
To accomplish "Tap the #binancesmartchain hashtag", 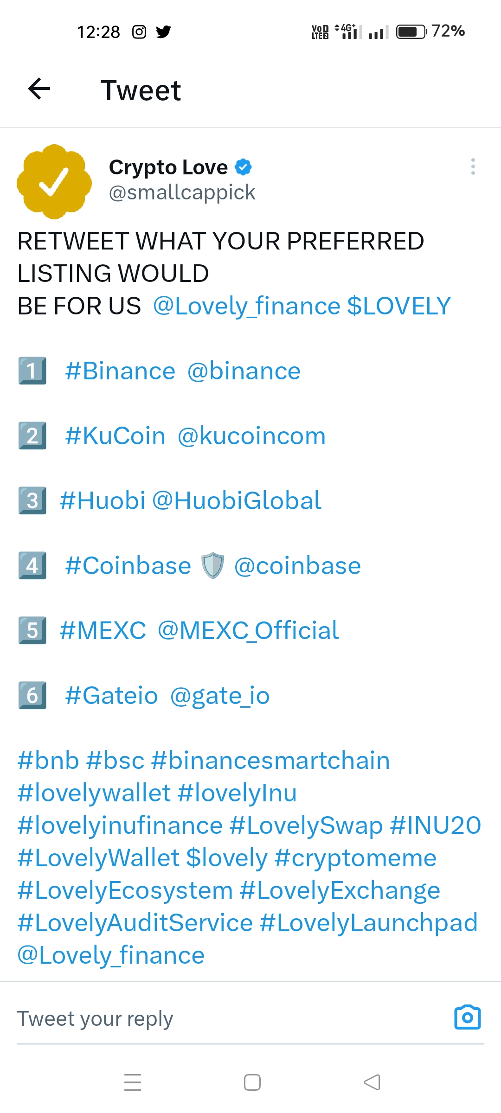I will click(270, 761).
